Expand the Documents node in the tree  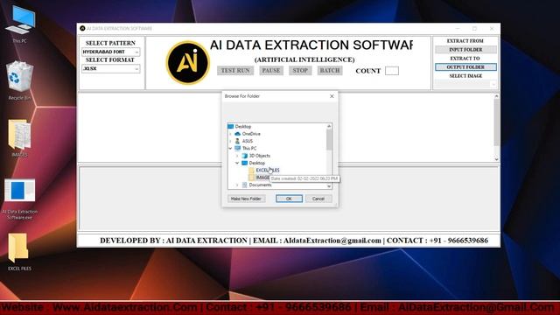[x=237, y=185]
